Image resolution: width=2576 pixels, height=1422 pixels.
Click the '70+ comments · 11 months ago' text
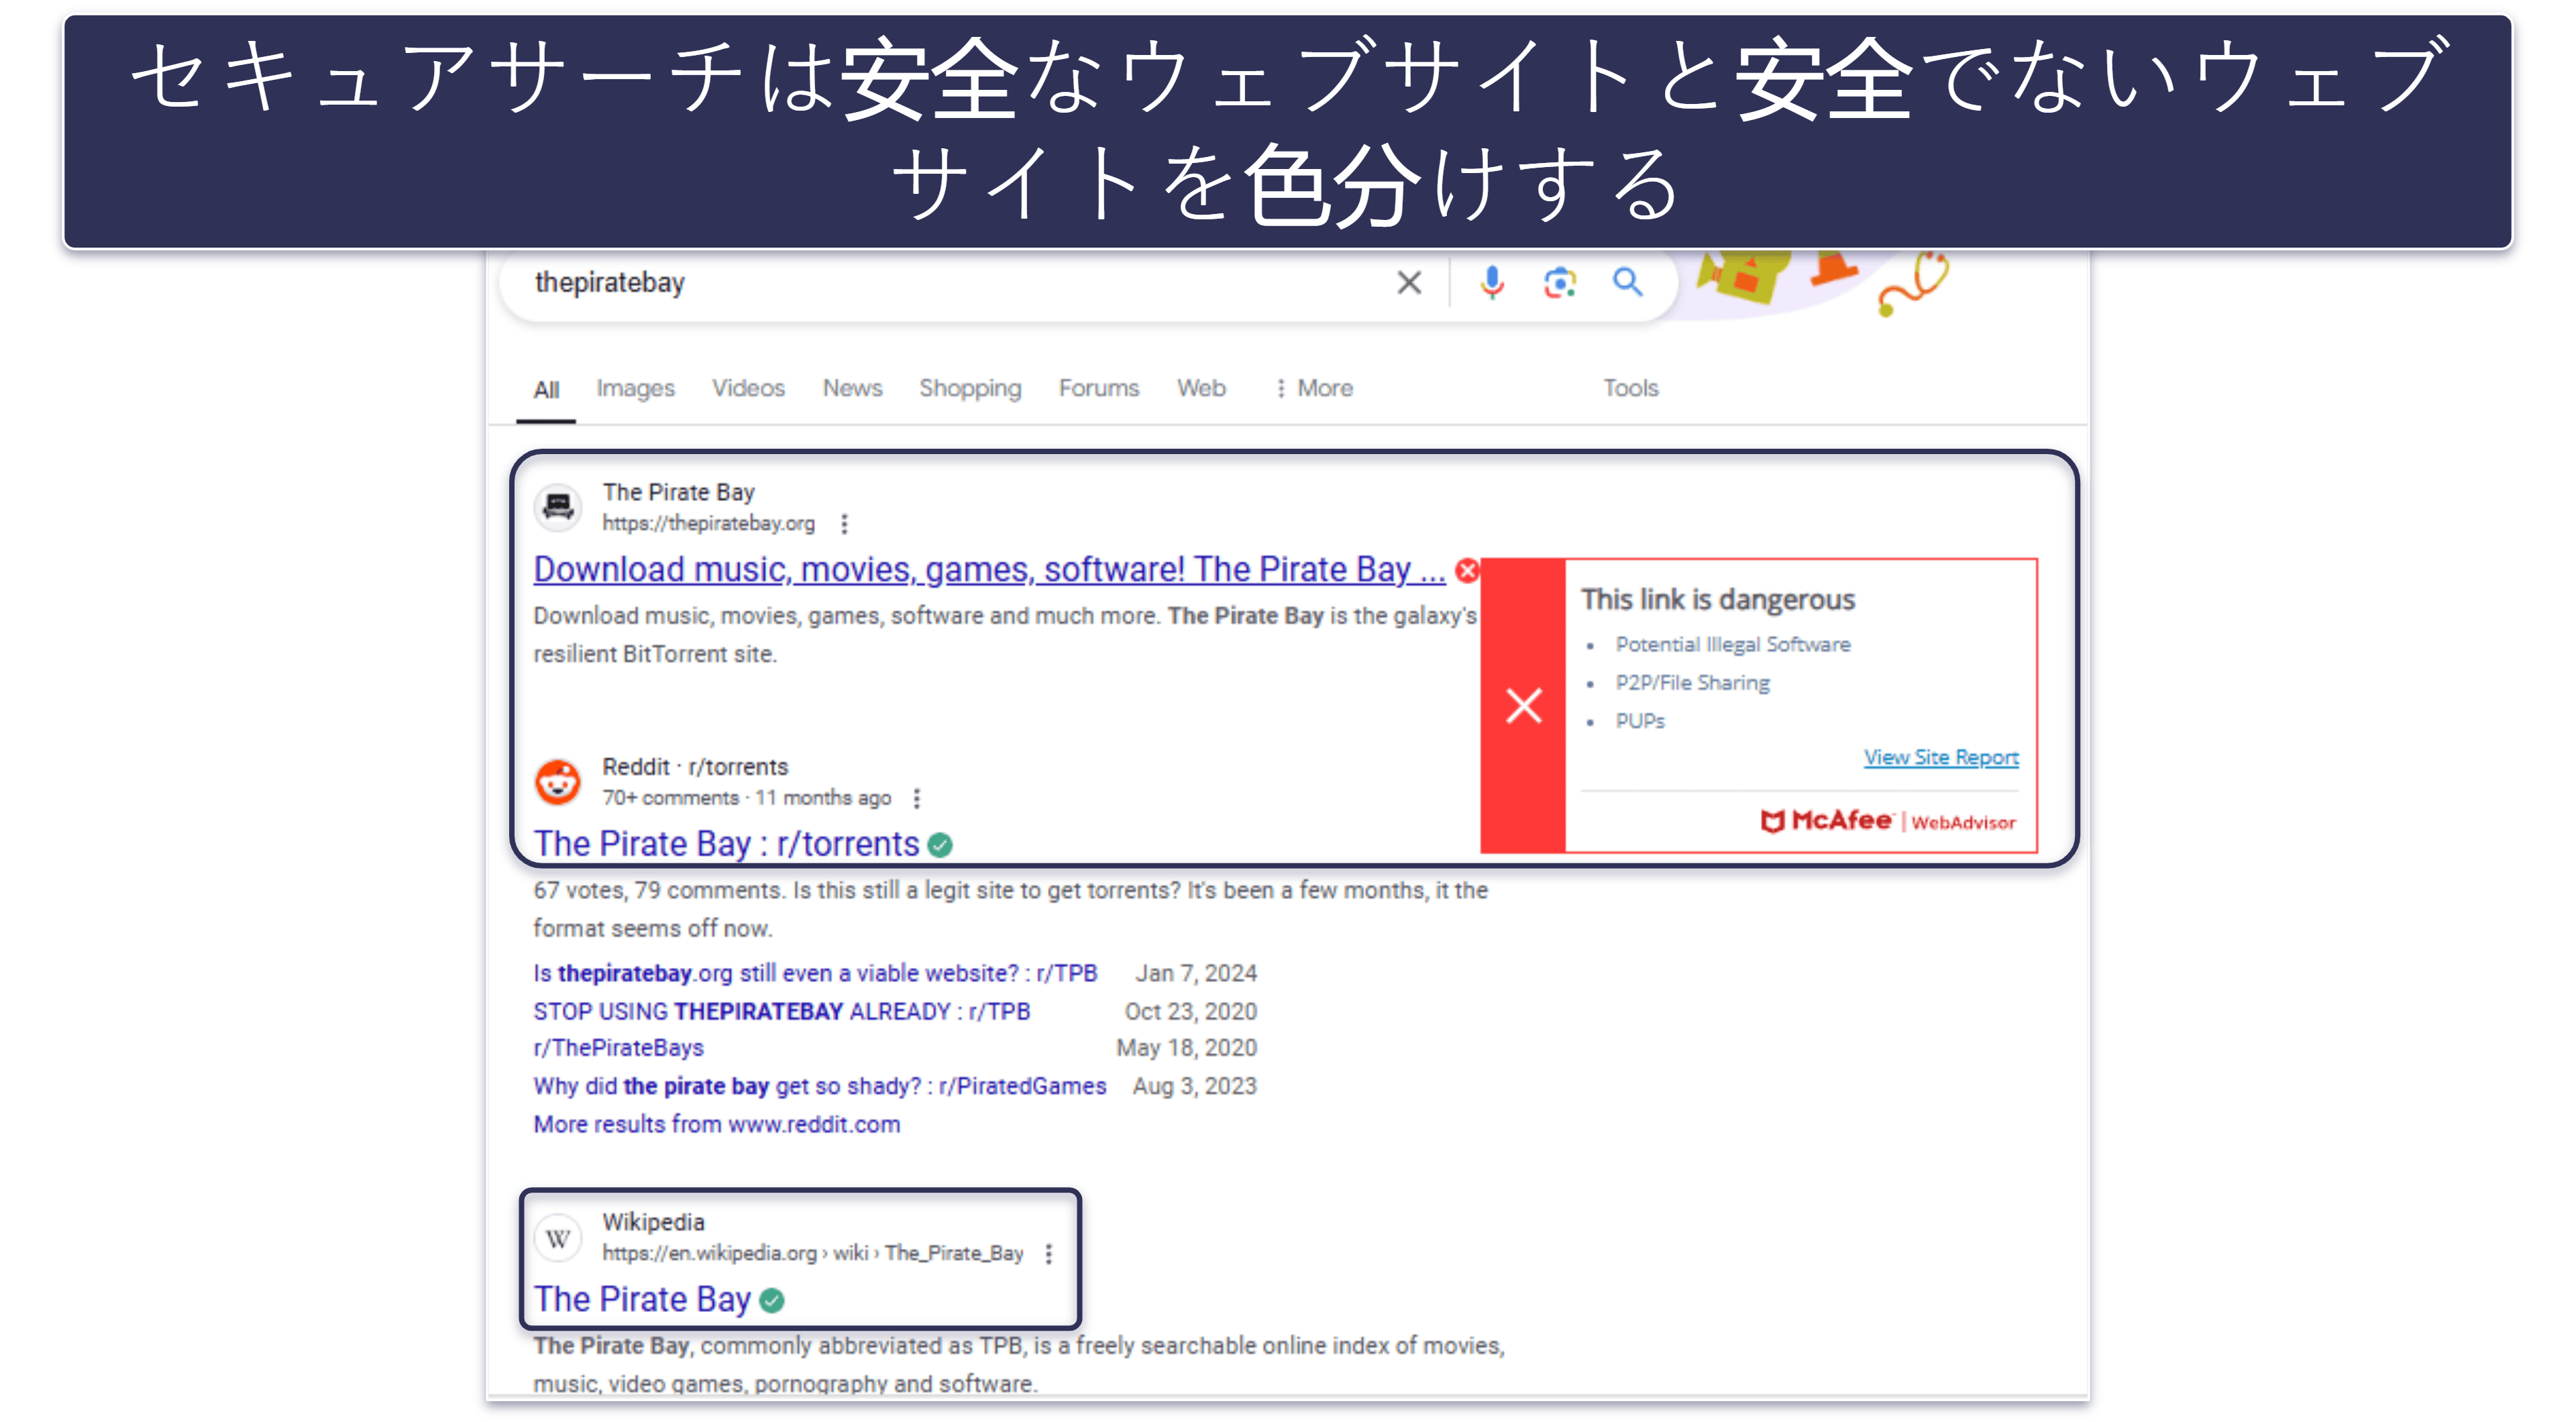tap(746, 798)
